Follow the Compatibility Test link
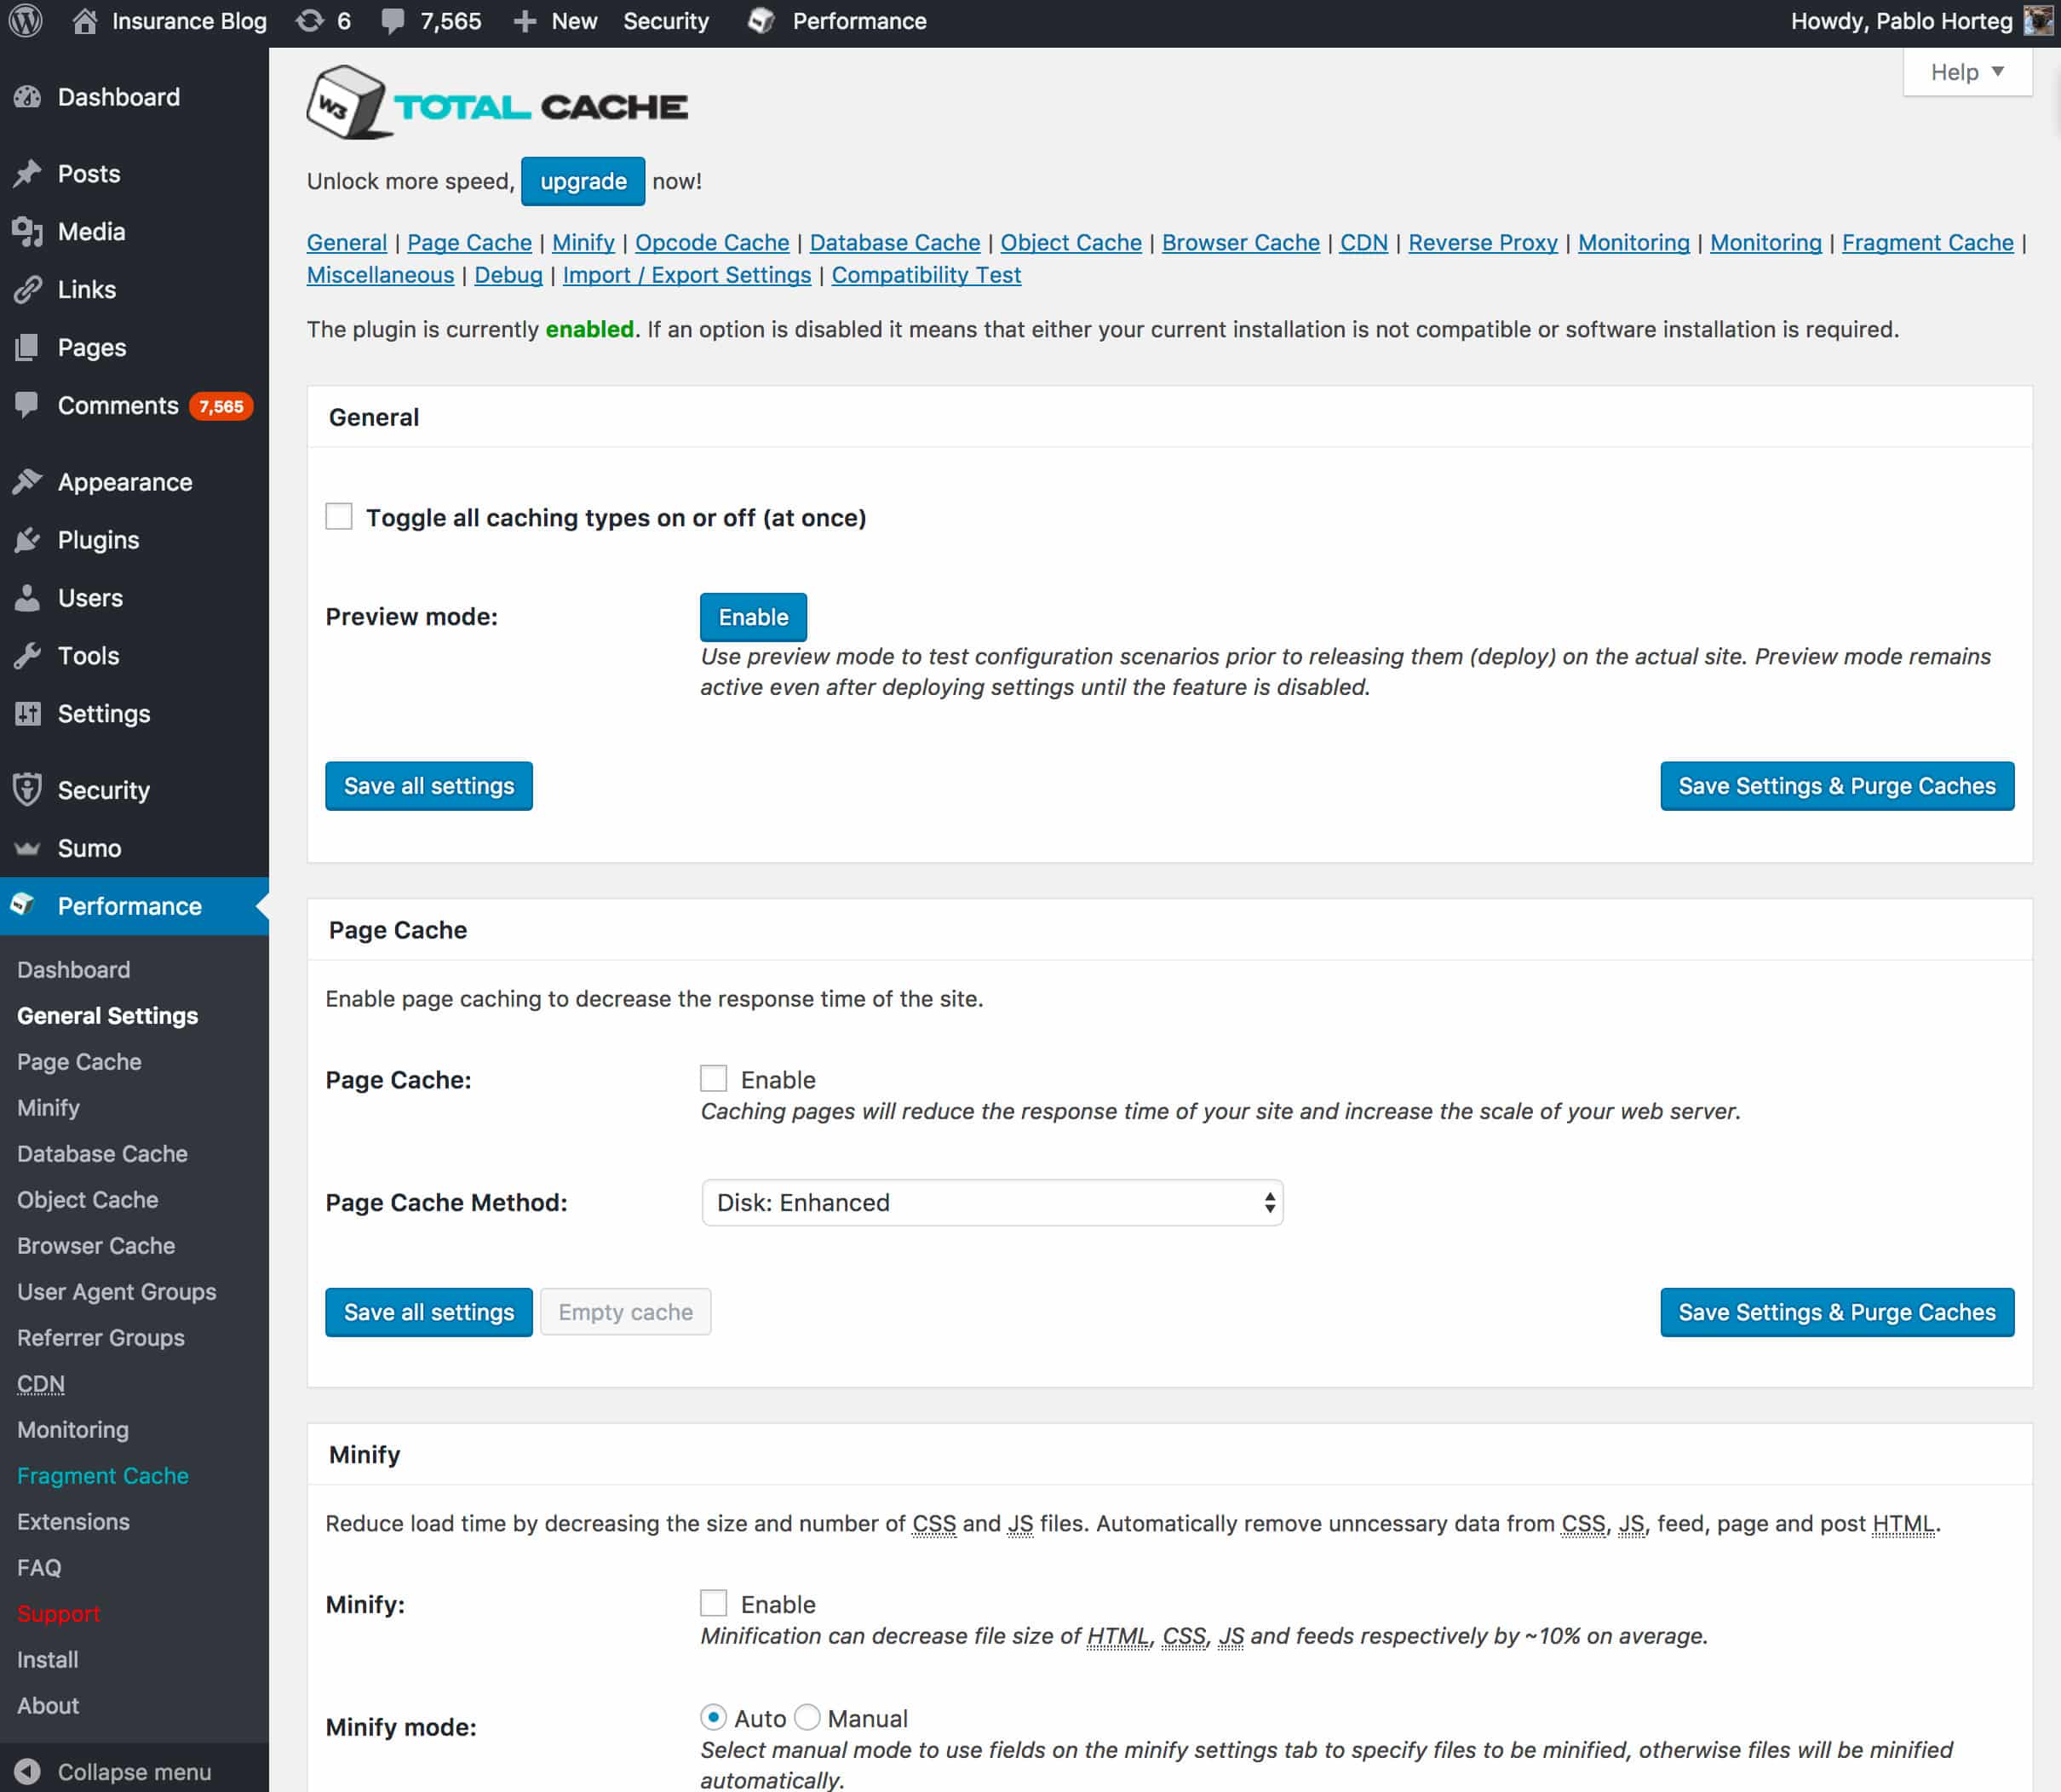2061x1792 pixels. (926, 275)
